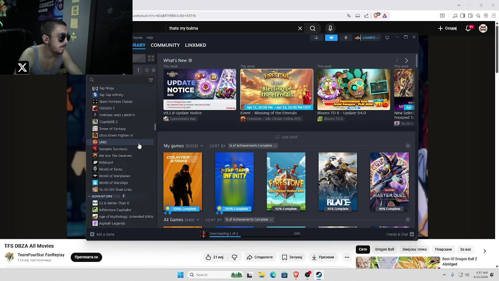499x281 pixels.
Task: Collapse My games shelf chevron
Action: (408, 146)
